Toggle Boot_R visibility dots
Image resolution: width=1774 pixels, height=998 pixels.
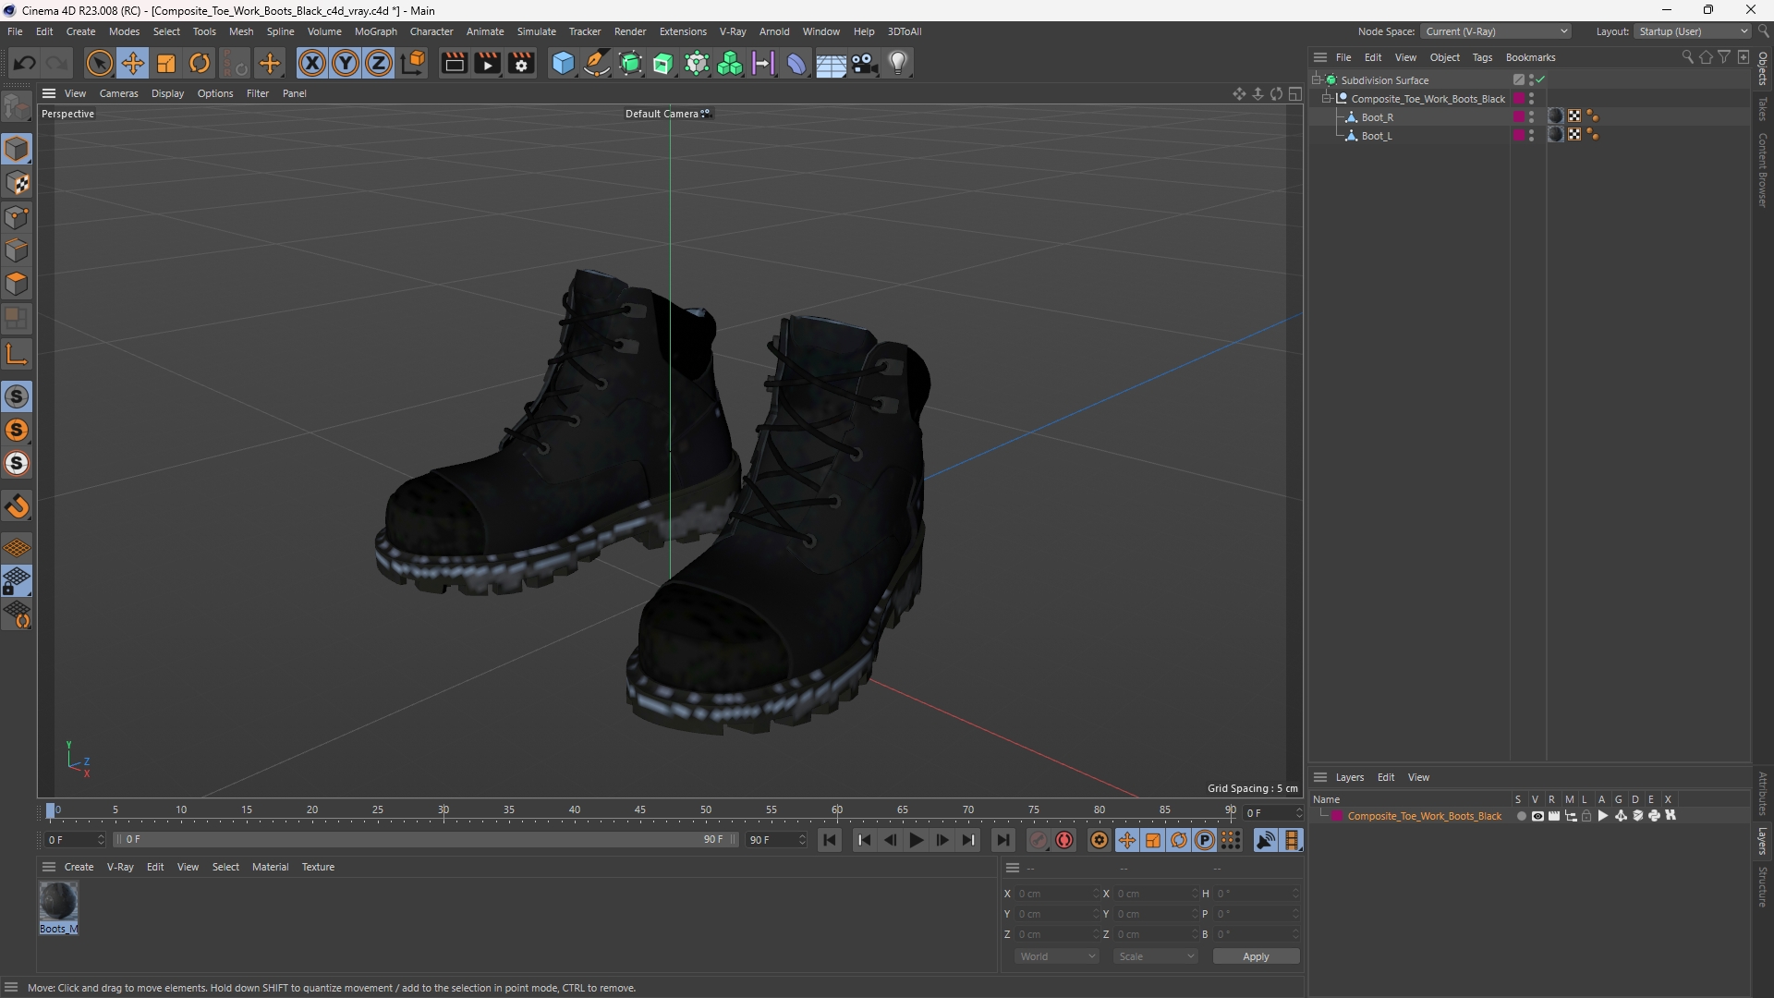(1531, 116)
